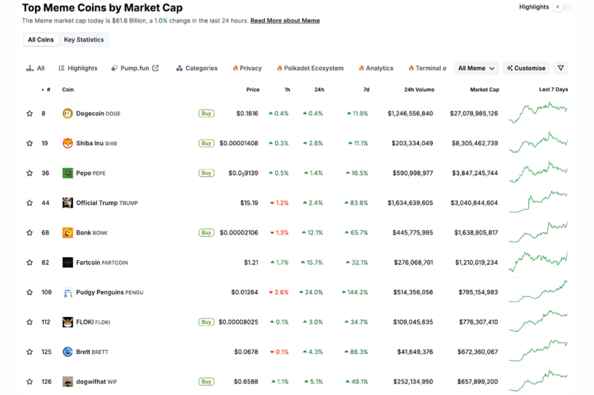
Task: Click the Dogecoin coin logo
Action: [67, 113]
